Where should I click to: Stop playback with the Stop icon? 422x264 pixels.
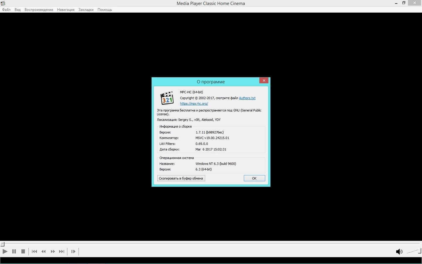pyautogui.click(x=23, y=251)
